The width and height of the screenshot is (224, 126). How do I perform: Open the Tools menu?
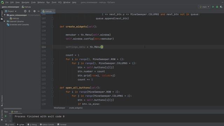click(x=54, y=2)
